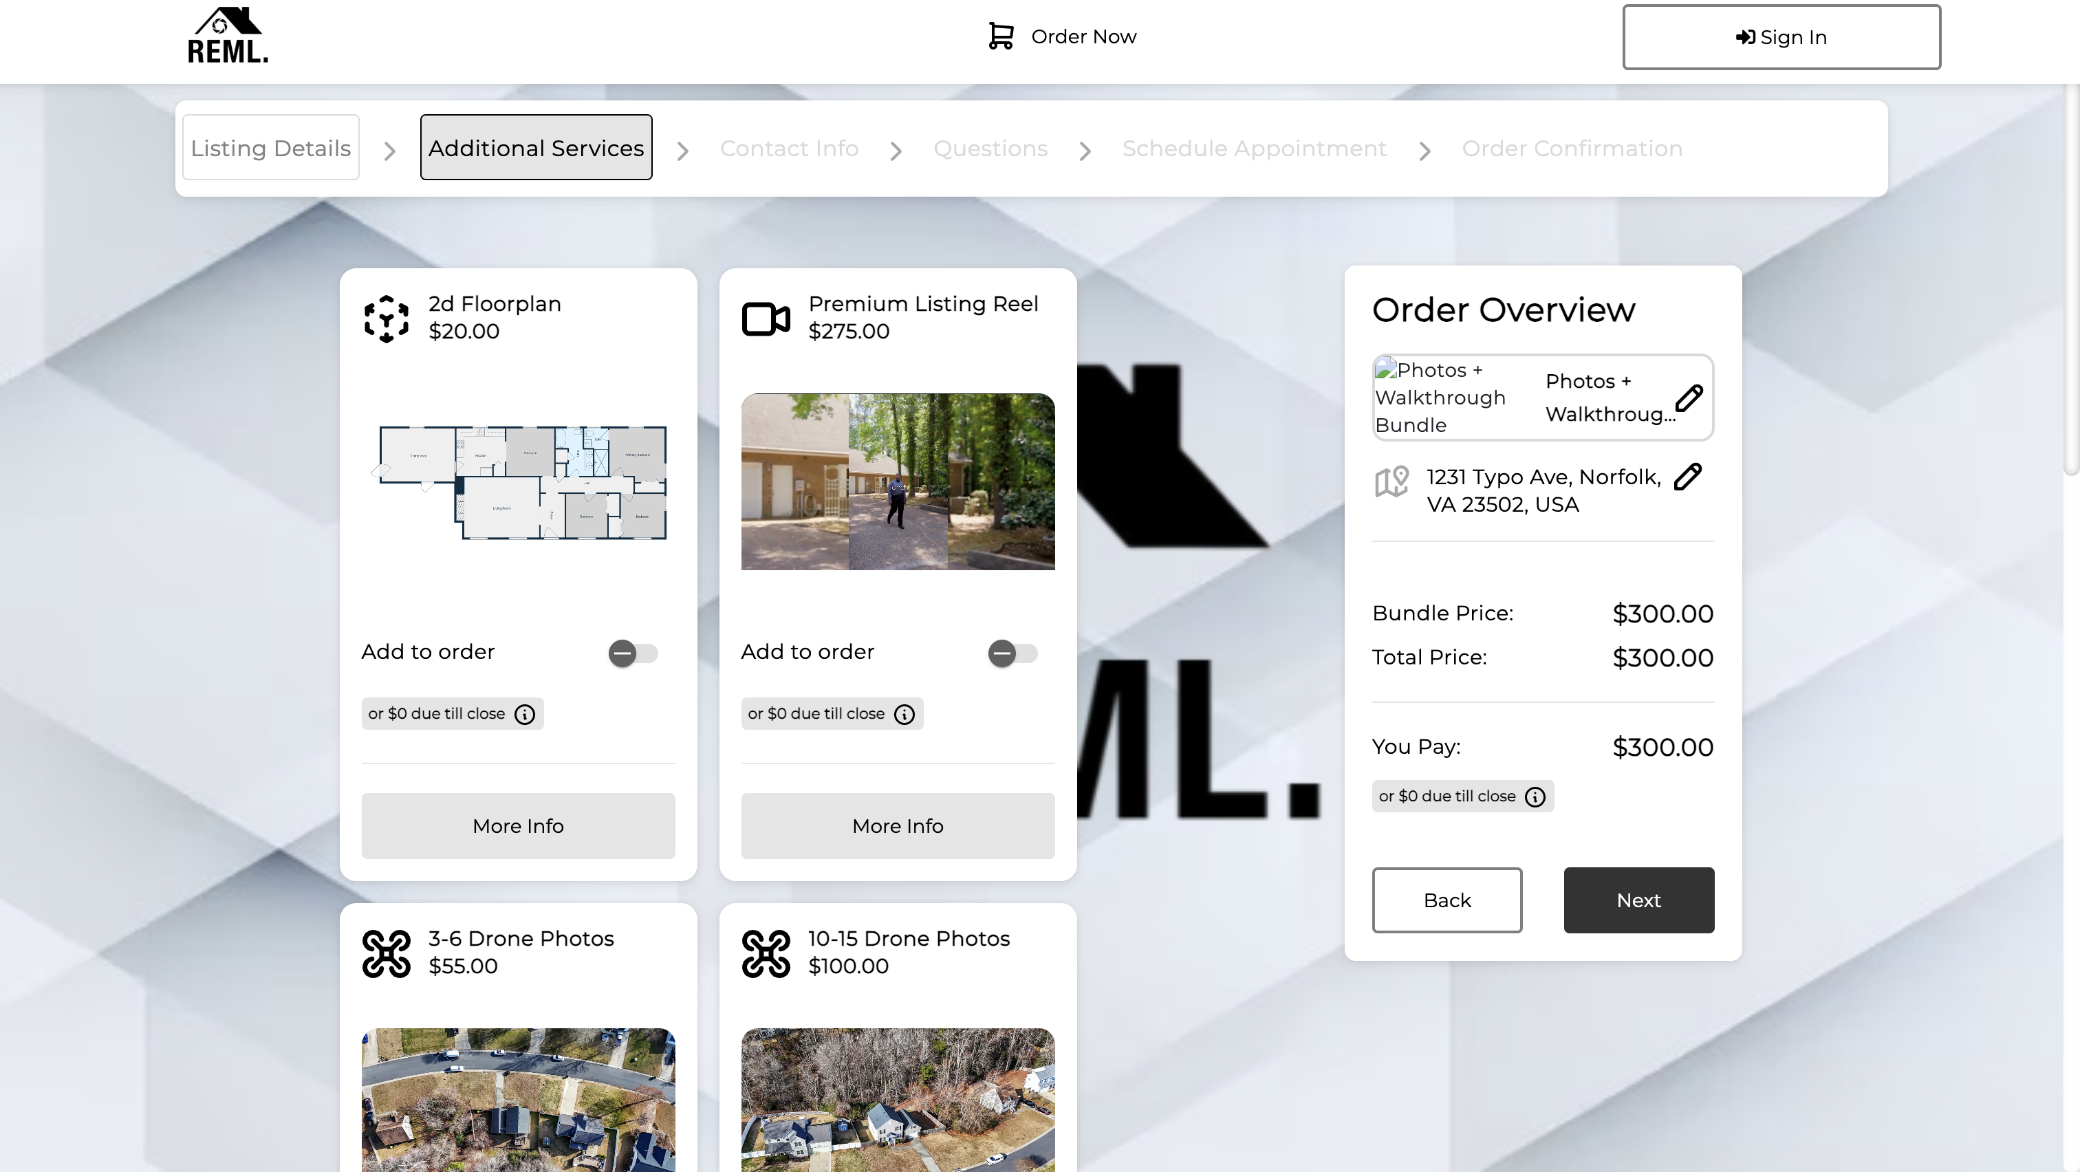Open the Contact Info step
This screenshot has height=1172, width=2080.
click(x=789, y=149)
